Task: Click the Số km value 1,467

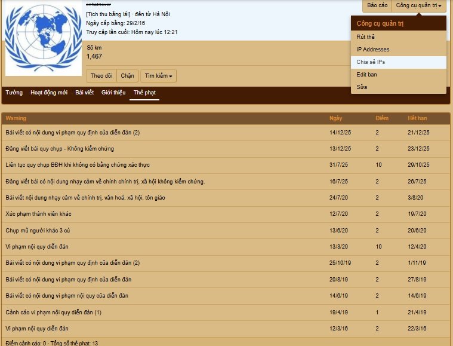Action: point(94,56)
